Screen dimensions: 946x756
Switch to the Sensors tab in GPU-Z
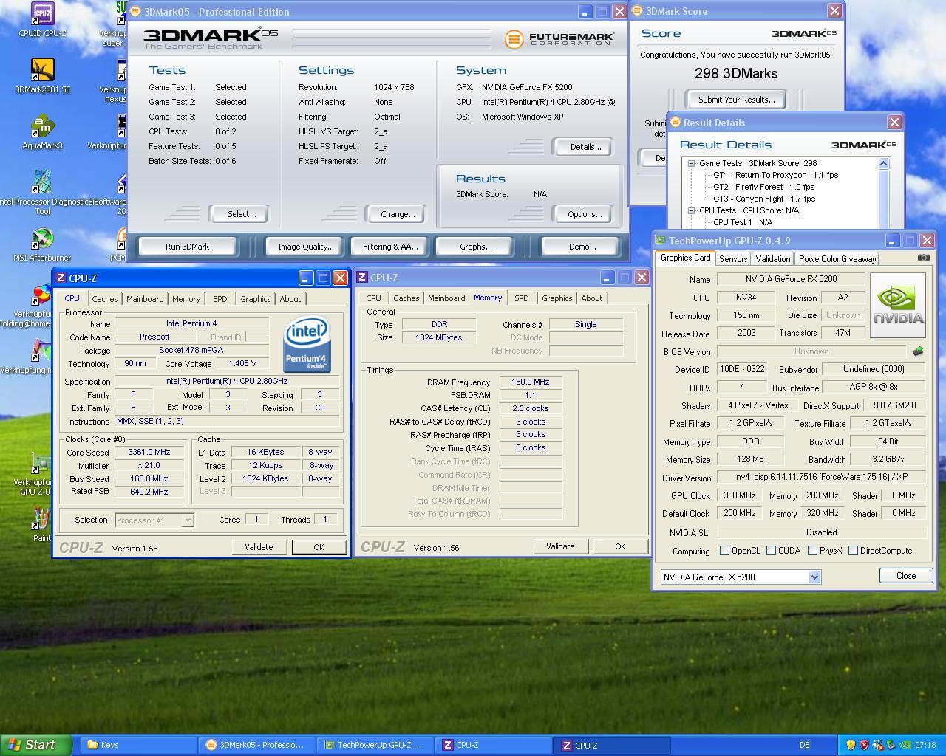click(x=733, y=259)
